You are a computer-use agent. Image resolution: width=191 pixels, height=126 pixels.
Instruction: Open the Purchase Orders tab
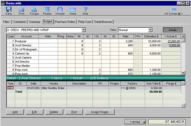click(x=65, y=22)
